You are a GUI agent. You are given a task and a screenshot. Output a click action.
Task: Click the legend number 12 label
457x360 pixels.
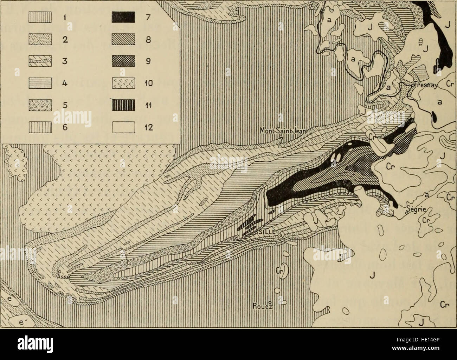pyautogui.click(x=148, y=127)
